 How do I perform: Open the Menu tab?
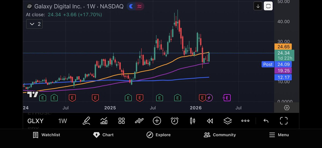(279, 135)
